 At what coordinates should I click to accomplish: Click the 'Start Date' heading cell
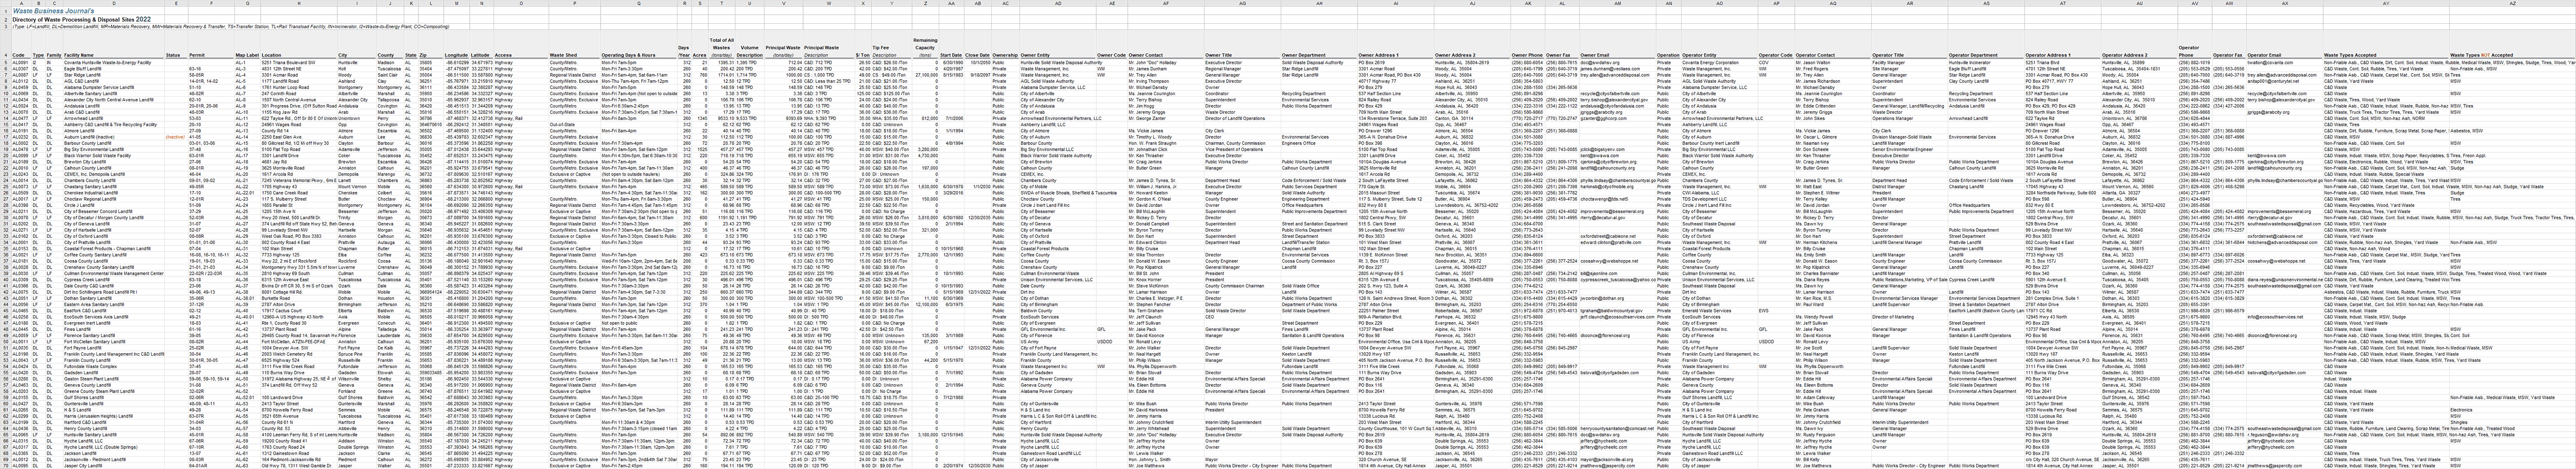(952, 55)
